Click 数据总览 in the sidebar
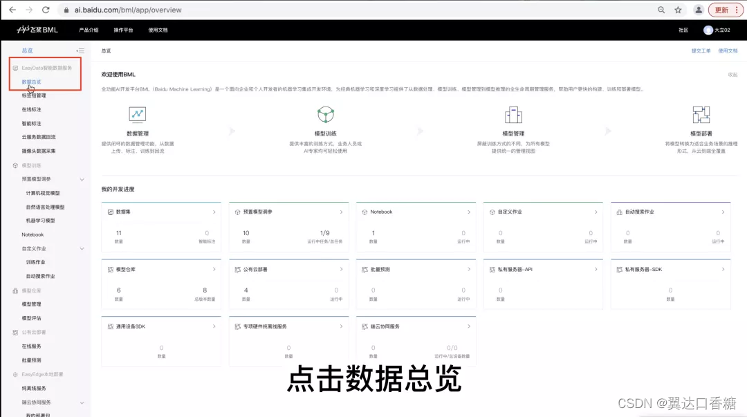 tap(31, 82)
